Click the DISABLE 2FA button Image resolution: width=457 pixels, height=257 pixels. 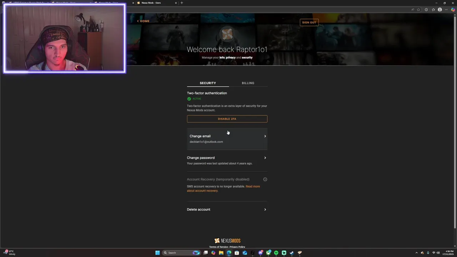[x=227, y=119]
